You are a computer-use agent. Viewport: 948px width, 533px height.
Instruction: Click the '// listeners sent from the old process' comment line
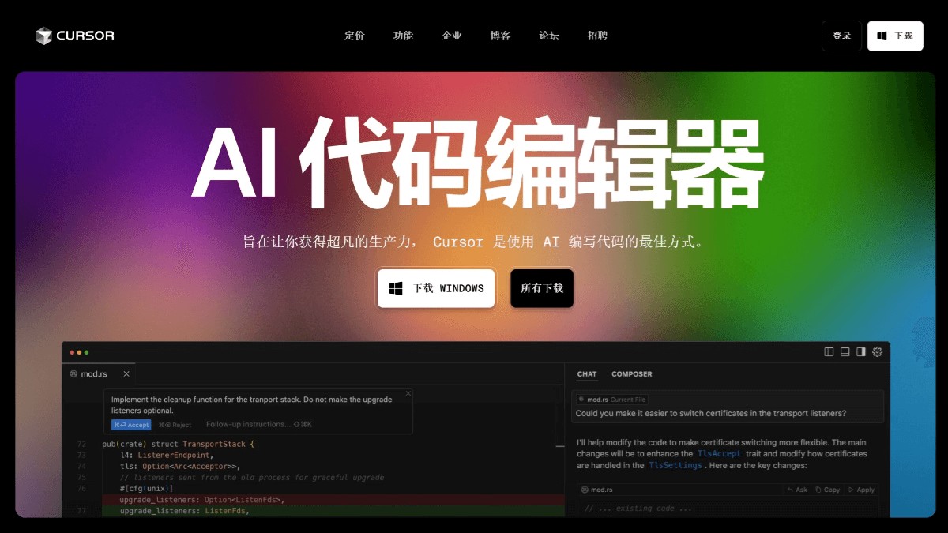252,478
